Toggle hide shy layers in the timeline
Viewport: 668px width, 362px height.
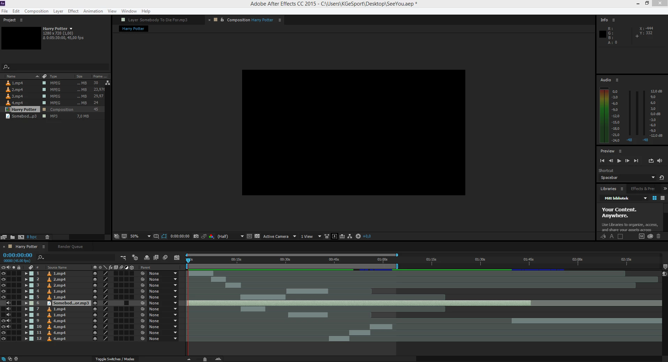147,258
